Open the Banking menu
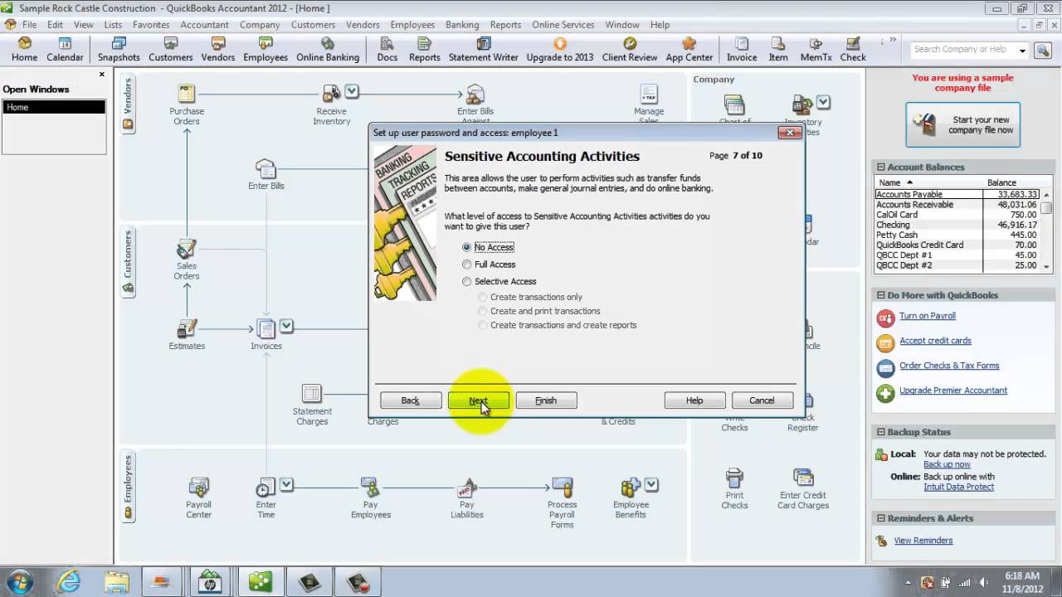This screenshot has width=1062, height=597. pyautogui.click(x=462, y=25)
